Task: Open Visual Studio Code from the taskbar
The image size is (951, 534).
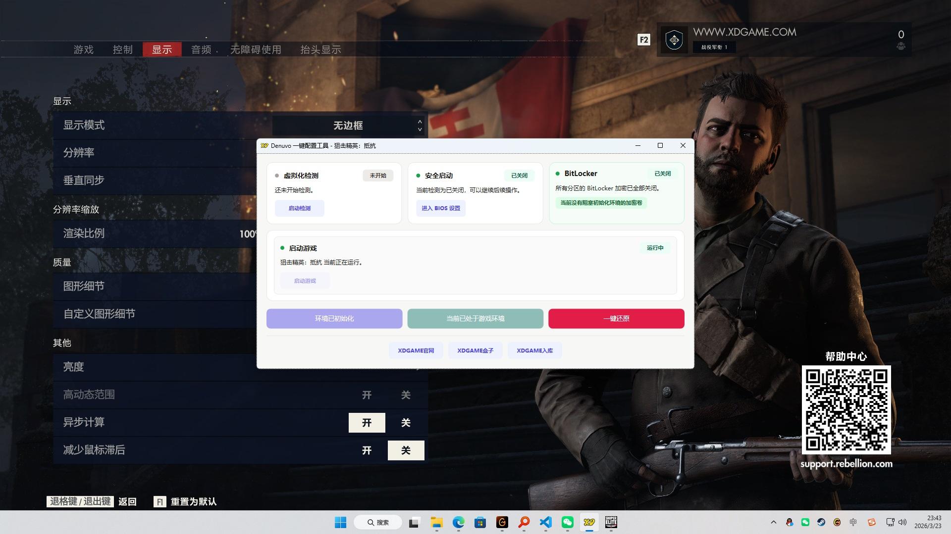Action: pyautogui.click(x=545, y=522)
